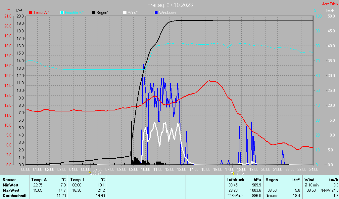This screenshot has height=199, width=339.
Task: Select the sunrise marker icon at 05:24
Action: (90, 173)
